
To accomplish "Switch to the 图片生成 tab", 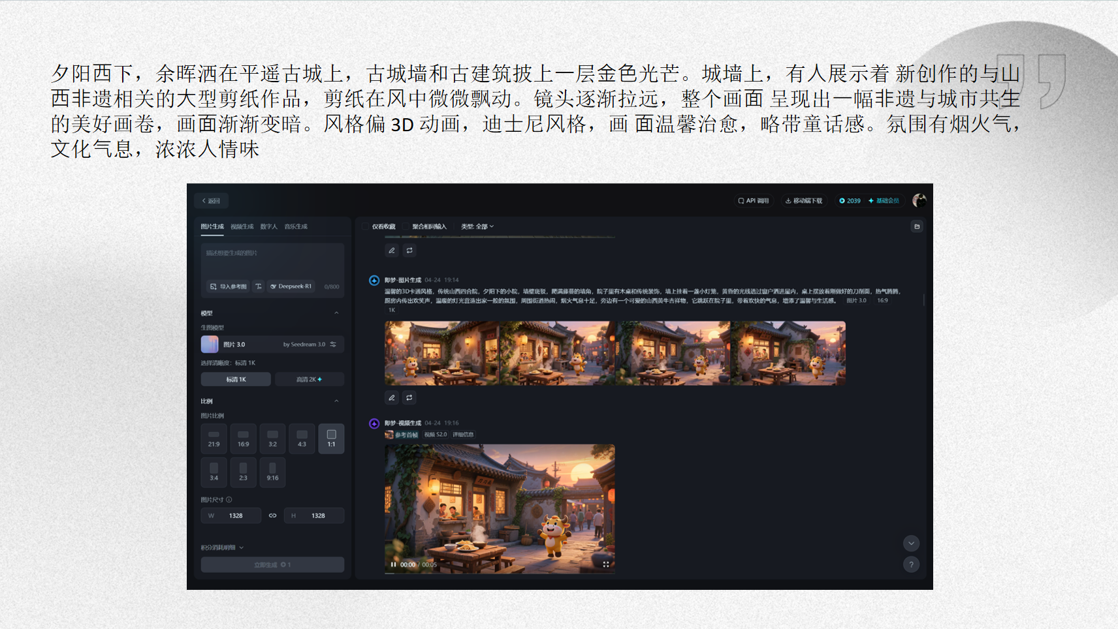I will (212, 226).
